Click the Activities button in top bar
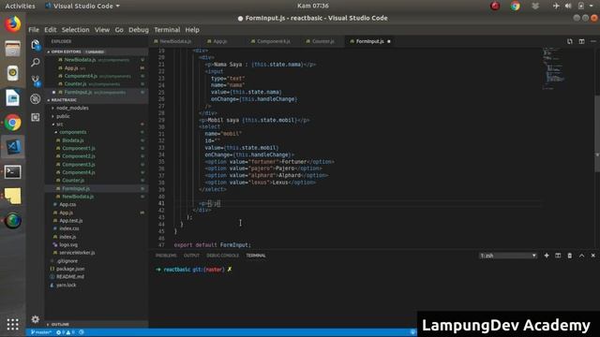The height and width of the screenshot is (337, 600). [20, 6]
